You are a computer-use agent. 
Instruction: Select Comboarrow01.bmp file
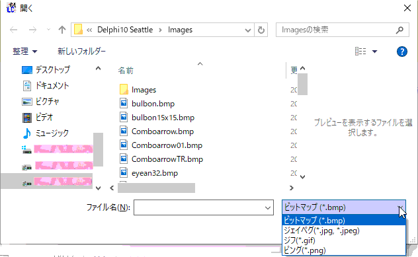click(167, 145)
